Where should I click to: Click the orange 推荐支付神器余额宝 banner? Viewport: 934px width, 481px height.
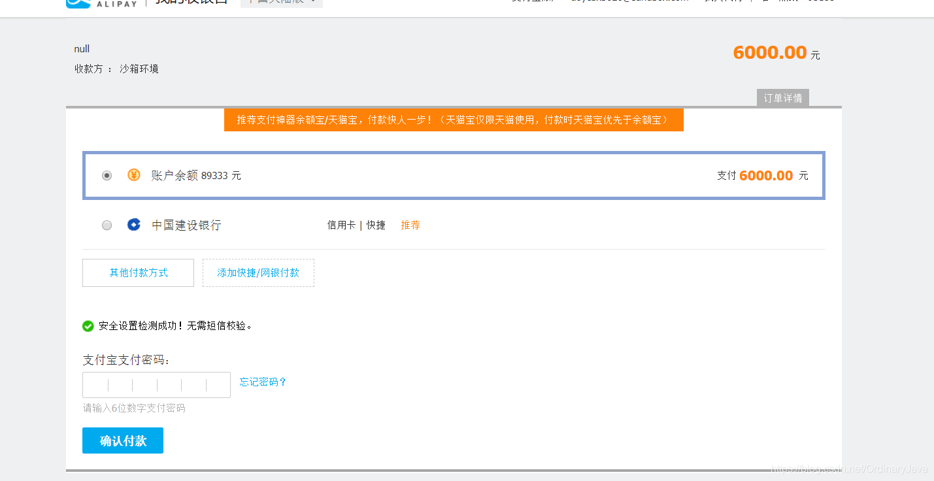coord(454,120)
